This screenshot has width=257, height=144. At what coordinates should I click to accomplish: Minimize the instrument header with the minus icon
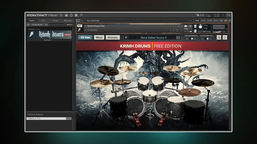tap(227, 27)
